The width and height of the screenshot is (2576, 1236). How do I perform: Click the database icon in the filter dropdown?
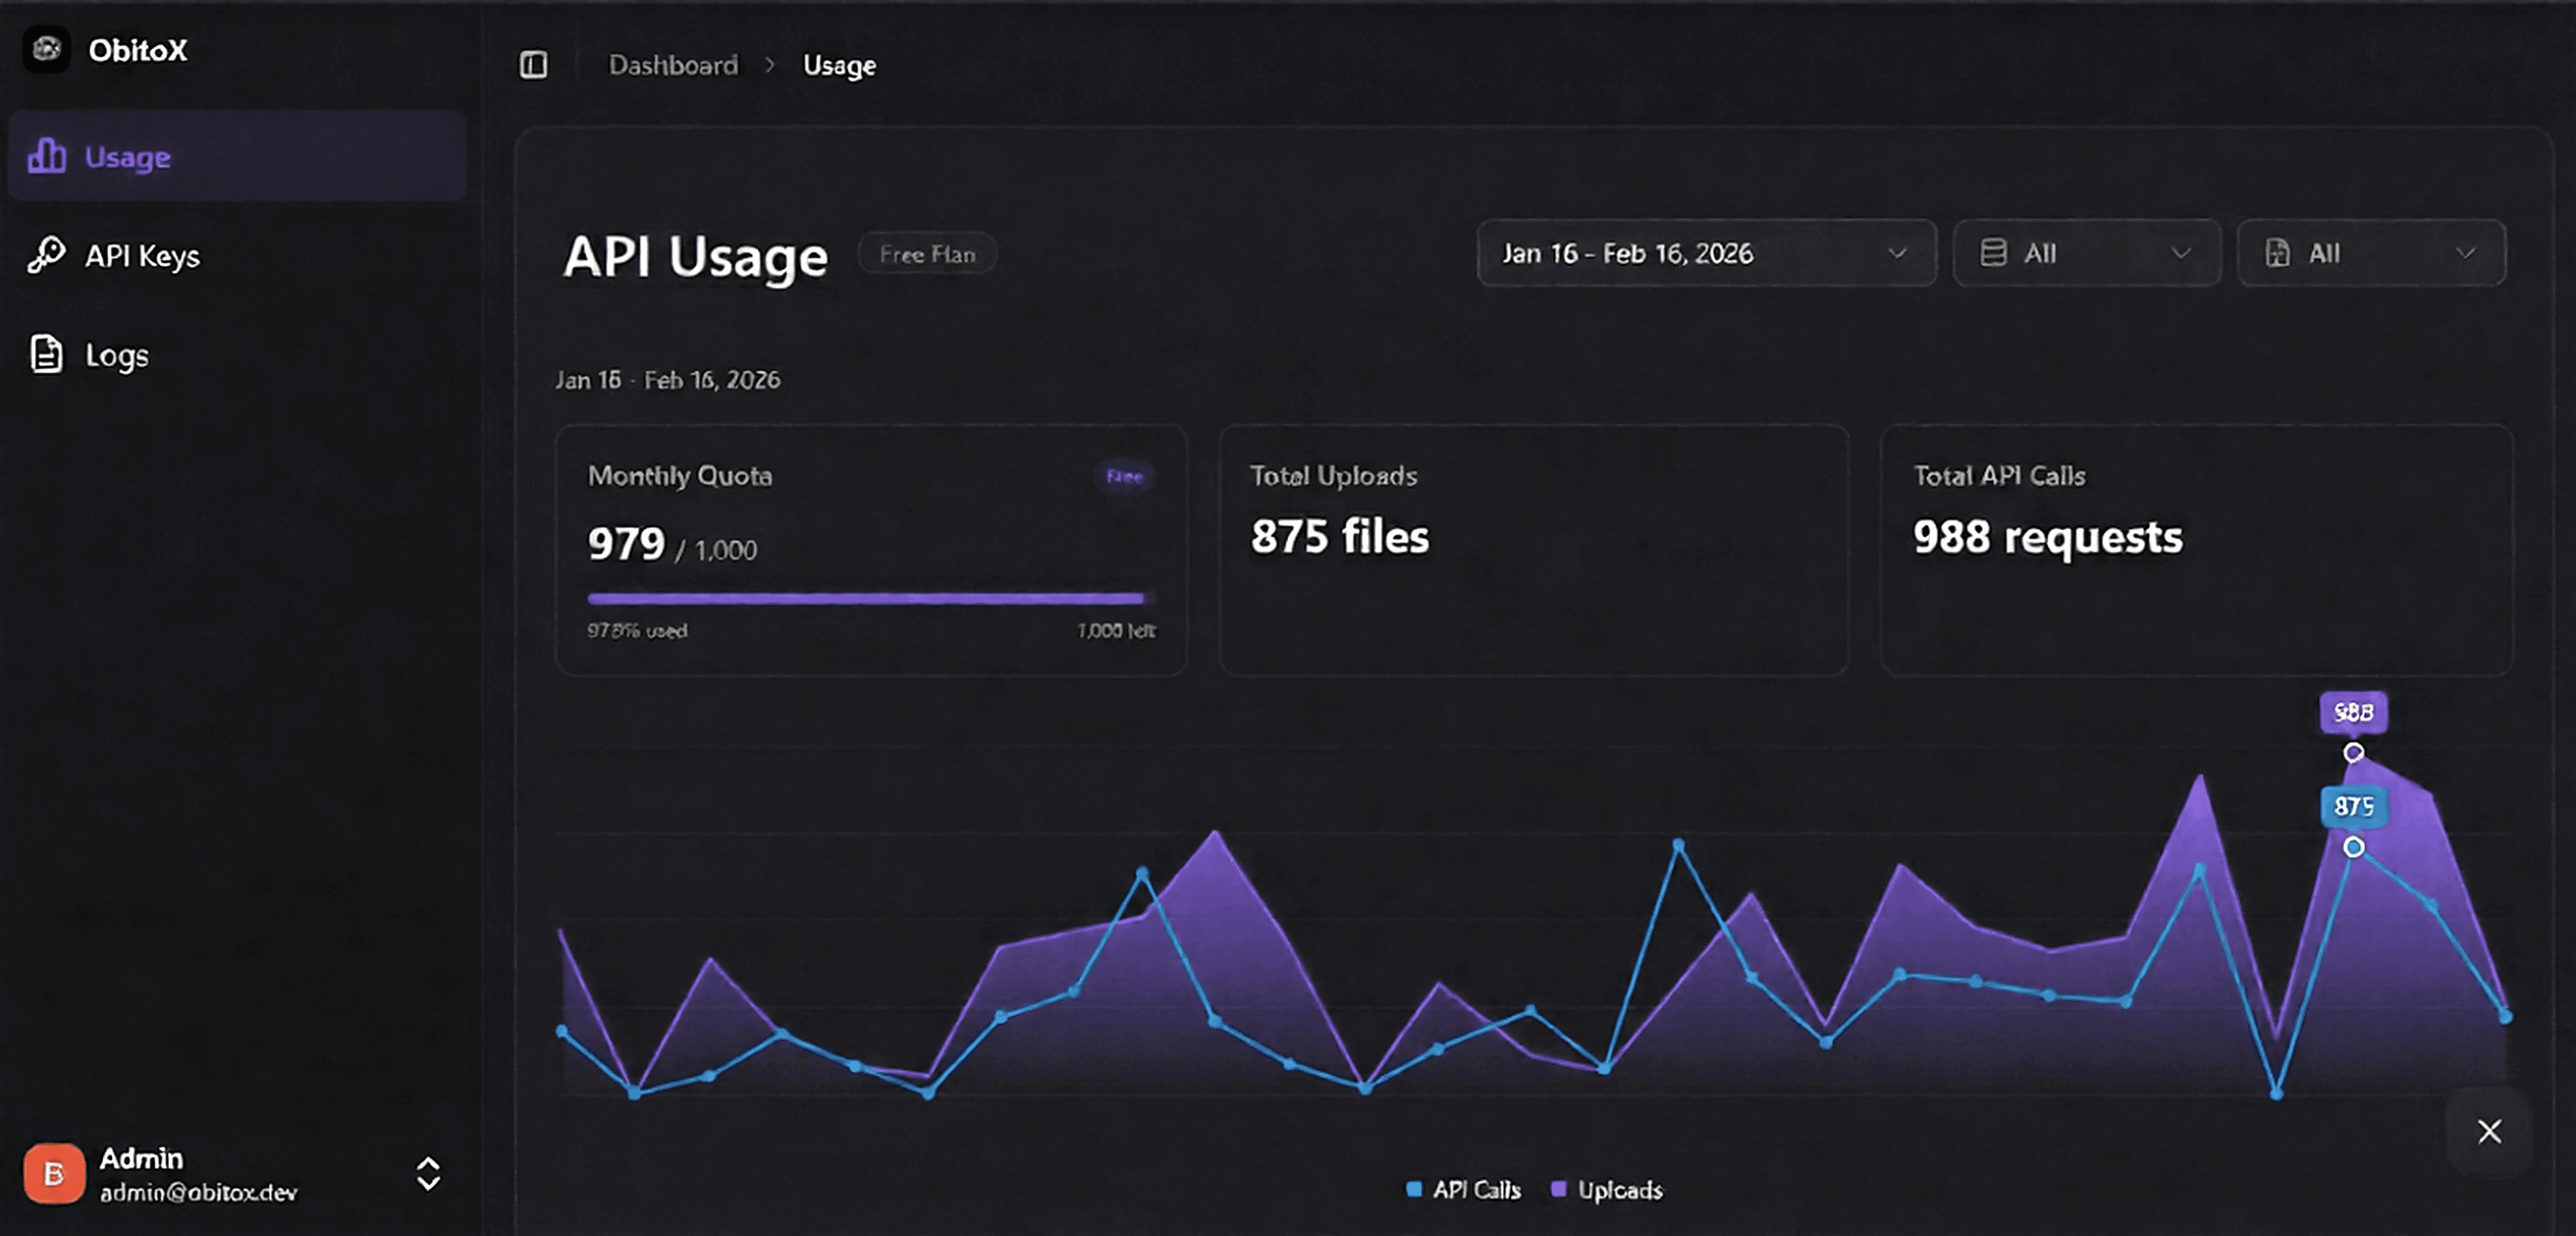1996,253
